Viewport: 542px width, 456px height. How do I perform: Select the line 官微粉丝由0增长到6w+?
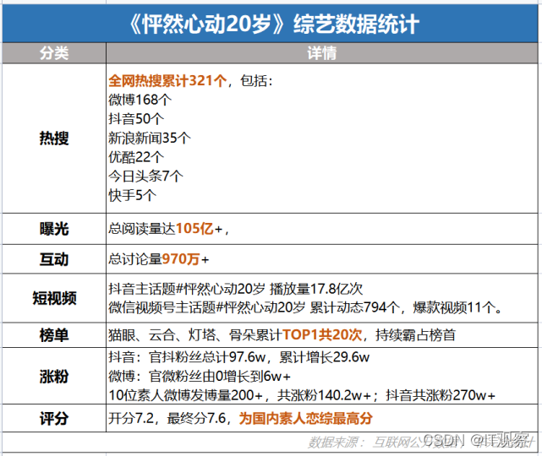(x=200, y=377)
